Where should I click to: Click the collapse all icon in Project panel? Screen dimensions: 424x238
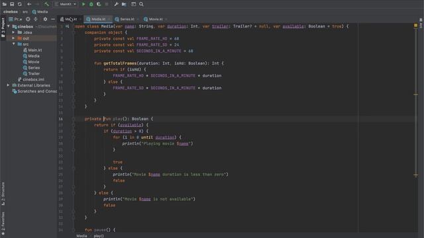point(35,19)
